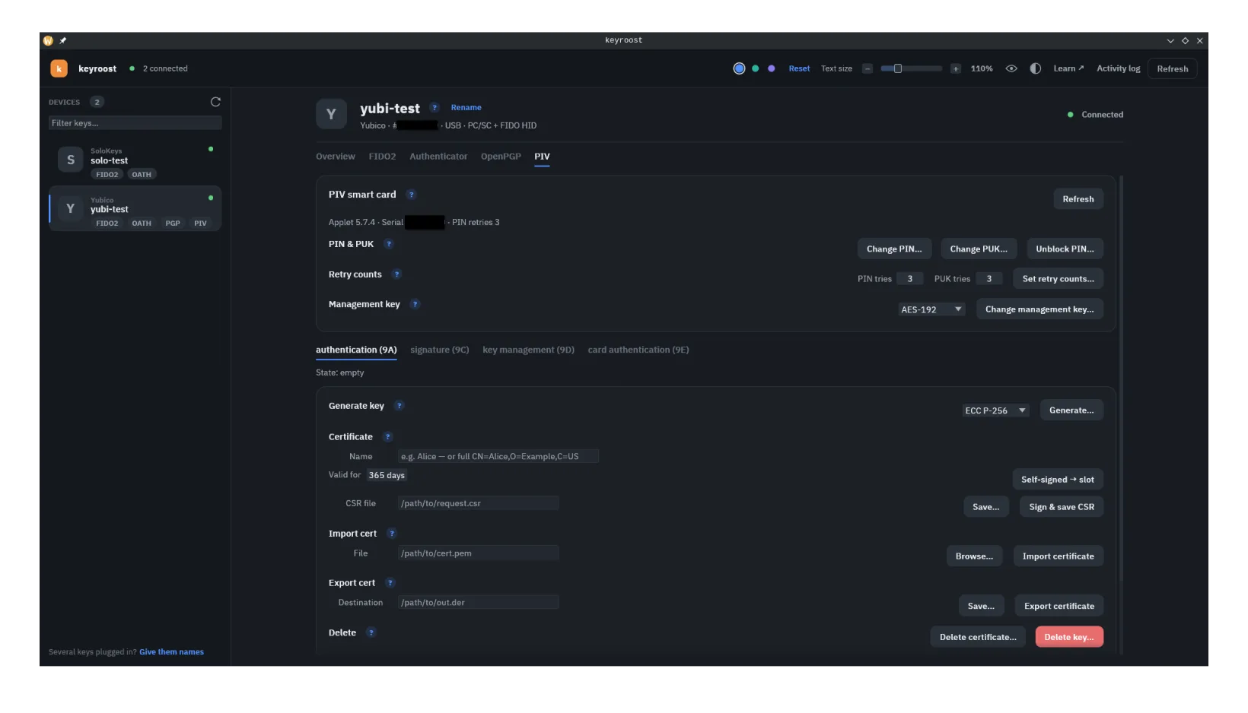Click Set retry counts button

tap(1058, 279)
